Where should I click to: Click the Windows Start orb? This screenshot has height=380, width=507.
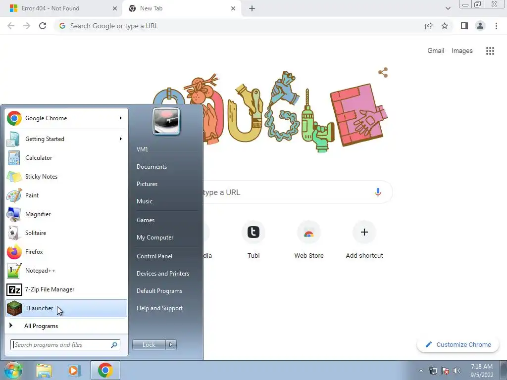(x=13, y=370)
